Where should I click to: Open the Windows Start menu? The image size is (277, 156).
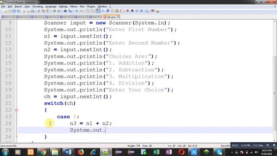tap(5, 152)
